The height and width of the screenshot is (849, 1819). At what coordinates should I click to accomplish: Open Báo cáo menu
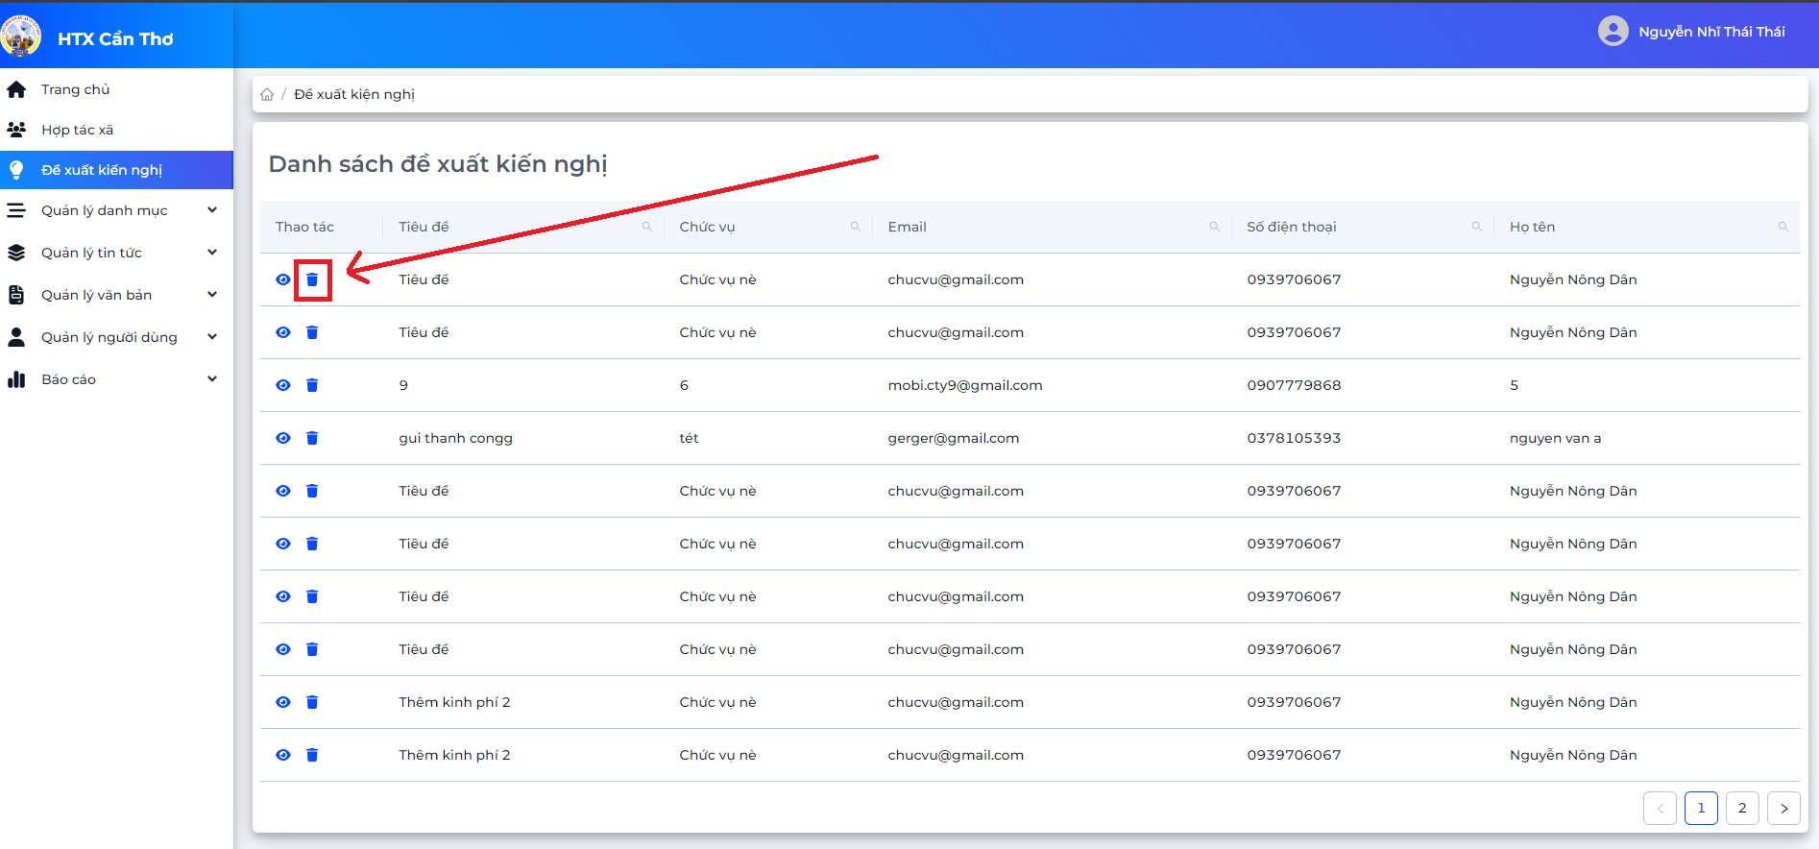116,379
